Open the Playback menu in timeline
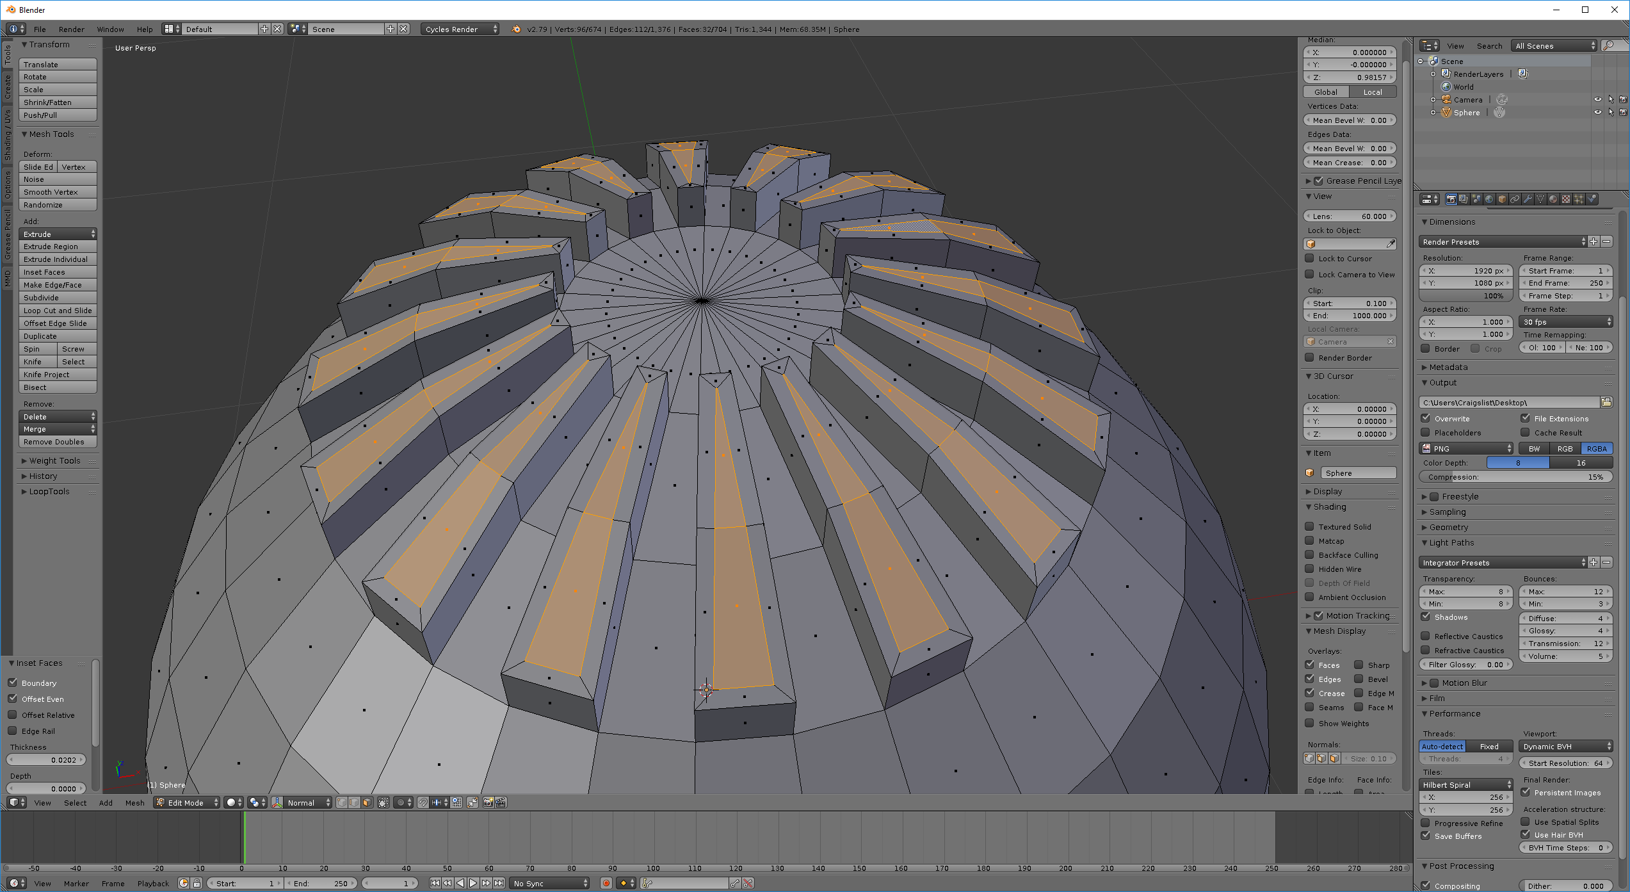The height and width of the screenshot is (892, 1630). (153, 883)
